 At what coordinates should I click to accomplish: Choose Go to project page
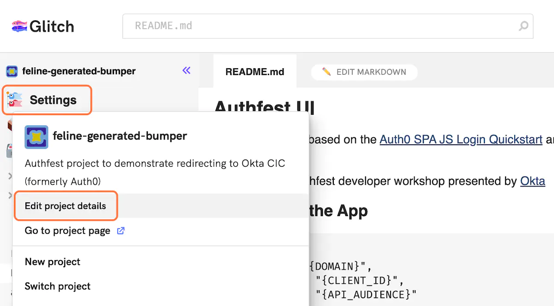point(67,230)
